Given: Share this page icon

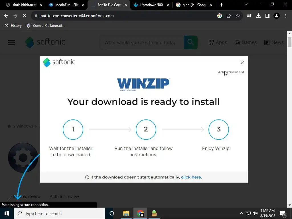Looking at the screenshot, I should pyautogui.click(x=229, y=16).
